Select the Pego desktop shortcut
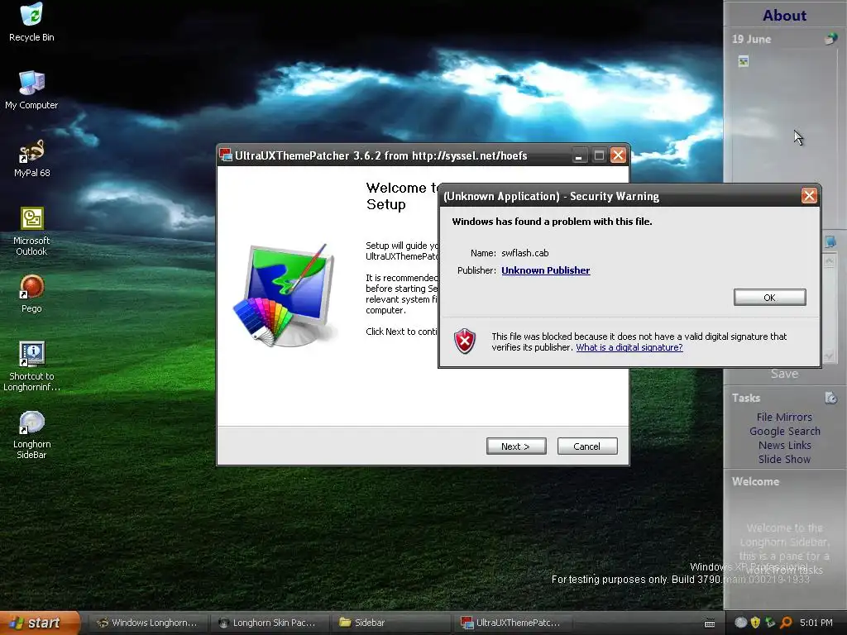This screenshot has width=847, height=635. (31, 294)
